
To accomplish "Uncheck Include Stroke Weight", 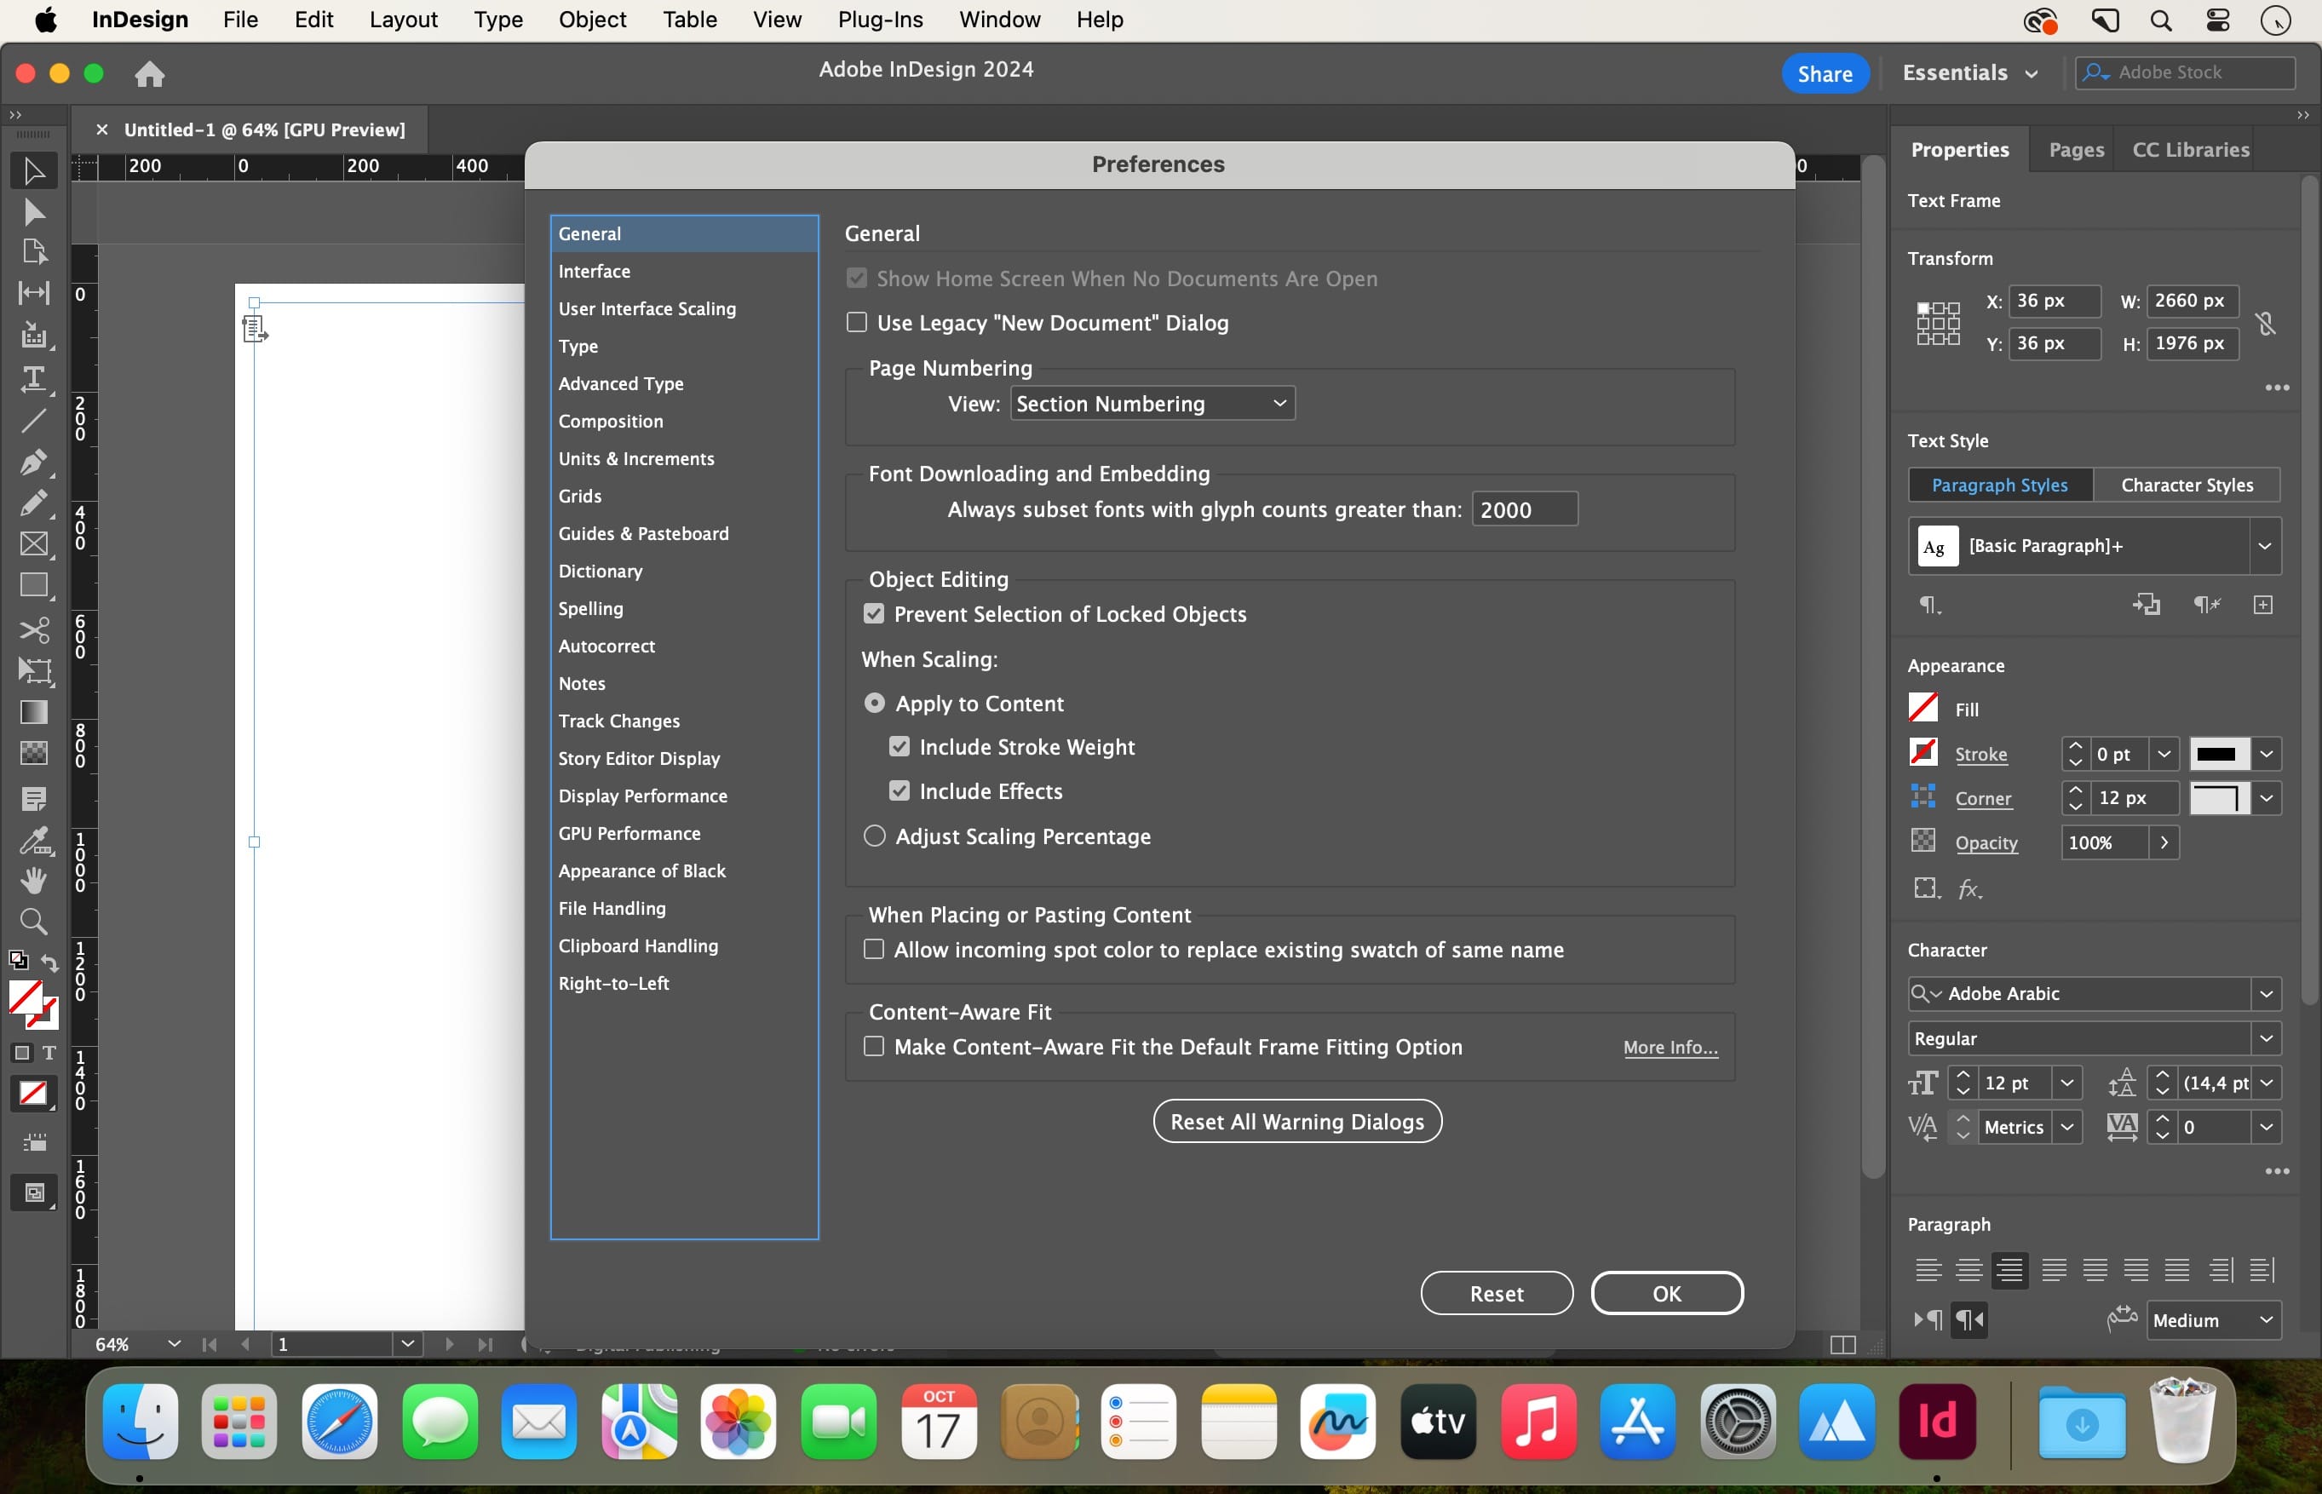I will click(x=900, y=747).
